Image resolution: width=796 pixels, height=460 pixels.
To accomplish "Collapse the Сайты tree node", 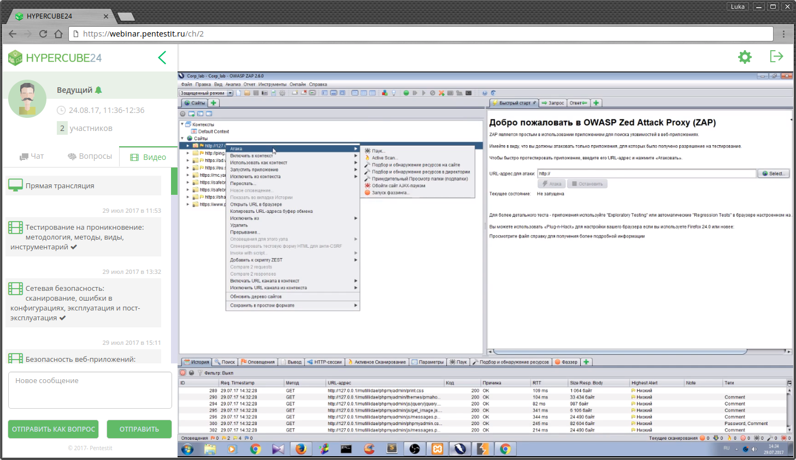I will 182,139.
